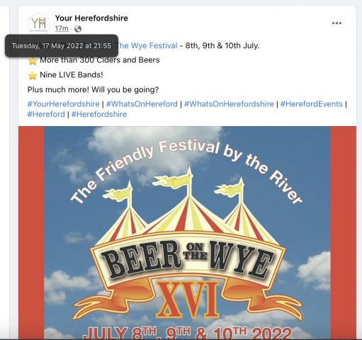Click the 'More than 300 Ciders and Beers' text
362x340 pixels.
point(100,60)
